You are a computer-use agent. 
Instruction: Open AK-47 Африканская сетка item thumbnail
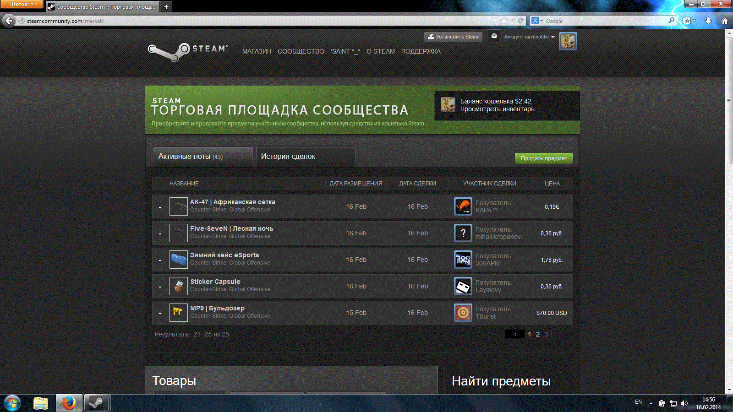coord(178,206)
